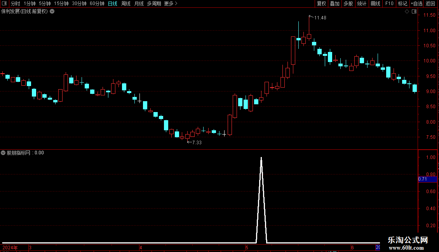Viewport: 439px width, 252px height.
Task: Click month 6 marker on date axis
Action: point(352,247)
